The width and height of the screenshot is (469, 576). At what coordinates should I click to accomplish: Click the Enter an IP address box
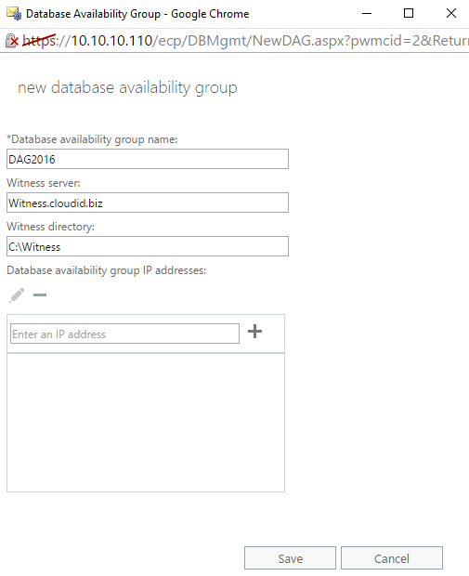click(124, 334)
